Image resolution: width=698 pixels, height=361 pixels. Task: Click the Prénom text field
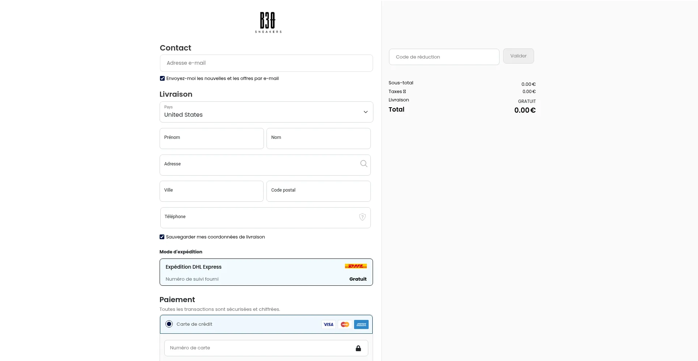coord(211,139)
